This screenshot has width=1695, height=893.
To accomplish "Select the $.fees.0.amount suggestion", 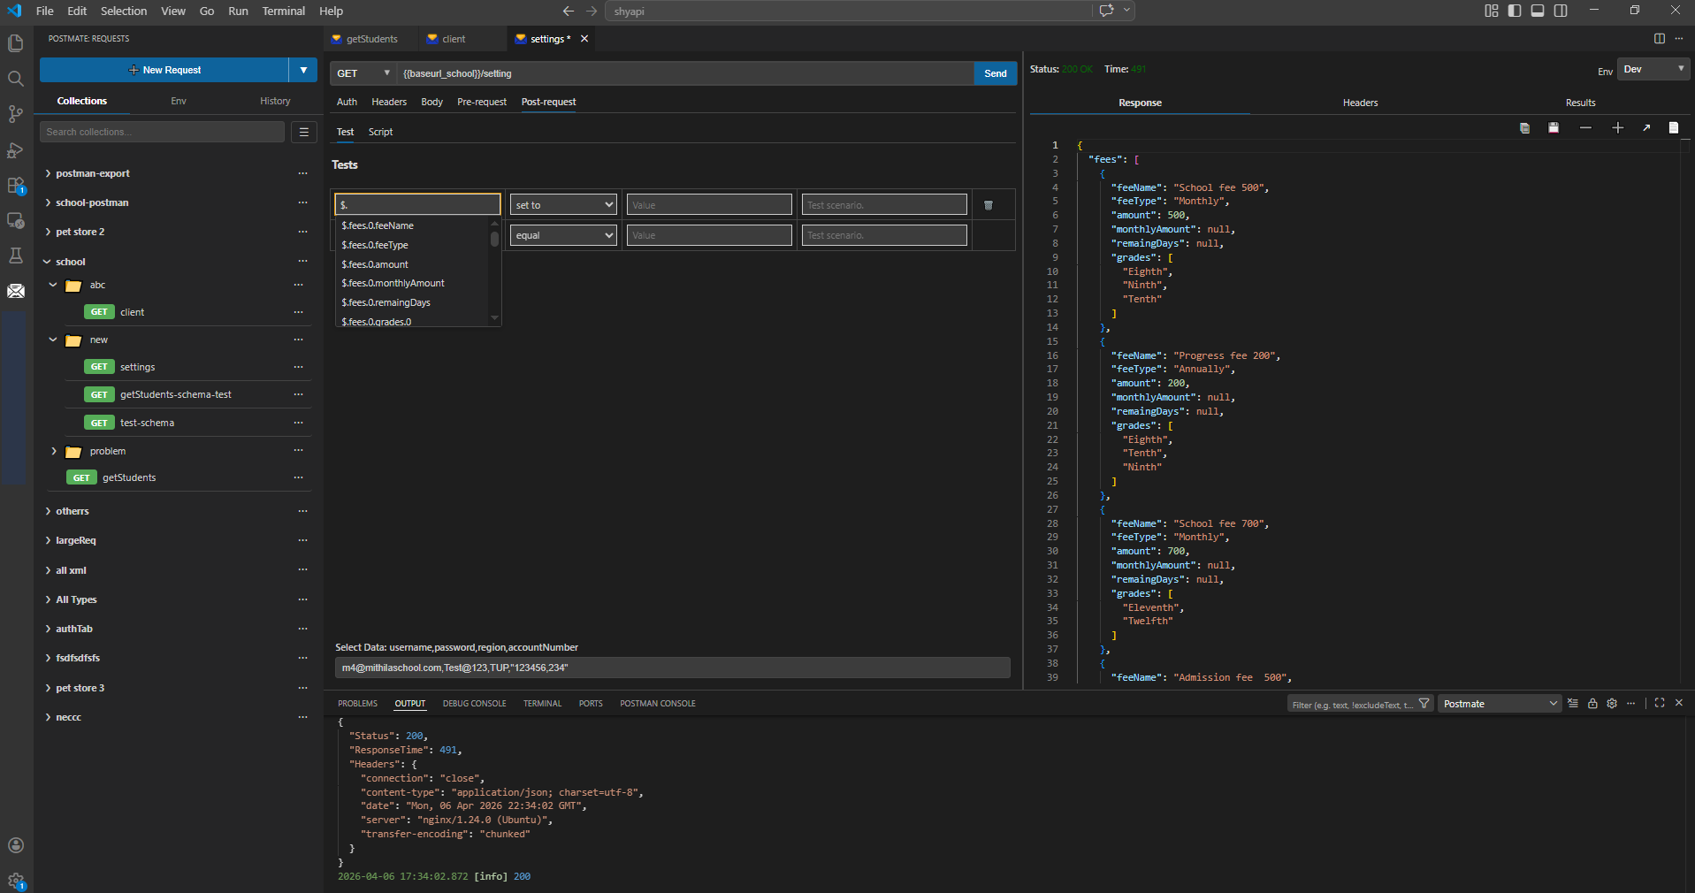I will pyautogui.click(x=375, y=263).
